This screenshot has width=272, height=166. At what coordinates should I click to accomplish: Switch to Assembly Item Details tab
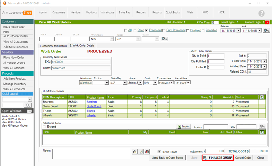(x=53, y=45)
